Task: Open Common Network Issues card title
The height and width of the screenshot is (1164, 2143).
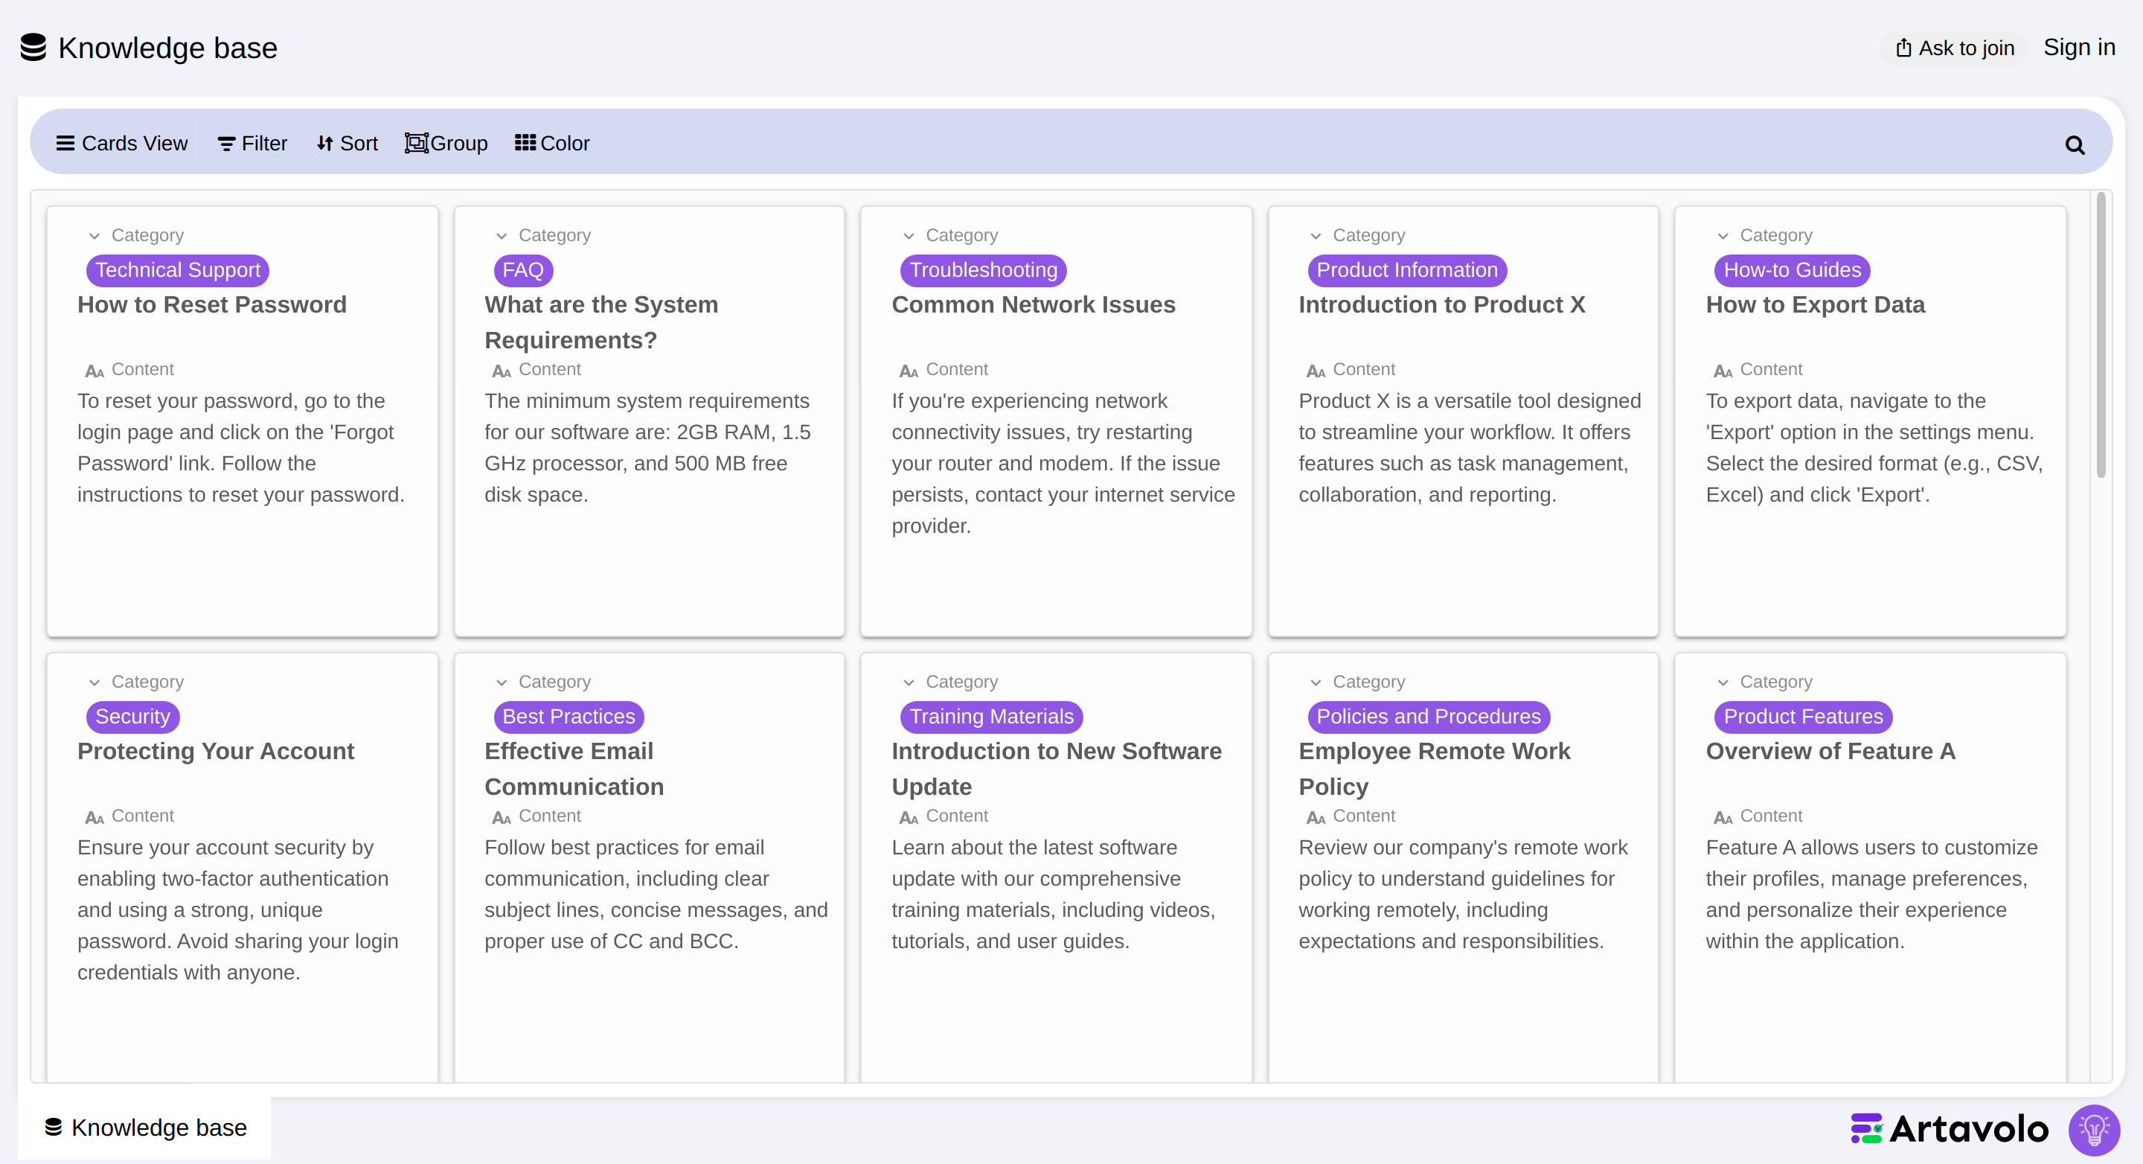Action: [x=1034, y=304]
